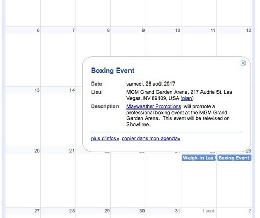This screenshot has height=218, width=260.
Task: Open the plan map link
Action: click(x=187, y=98)
